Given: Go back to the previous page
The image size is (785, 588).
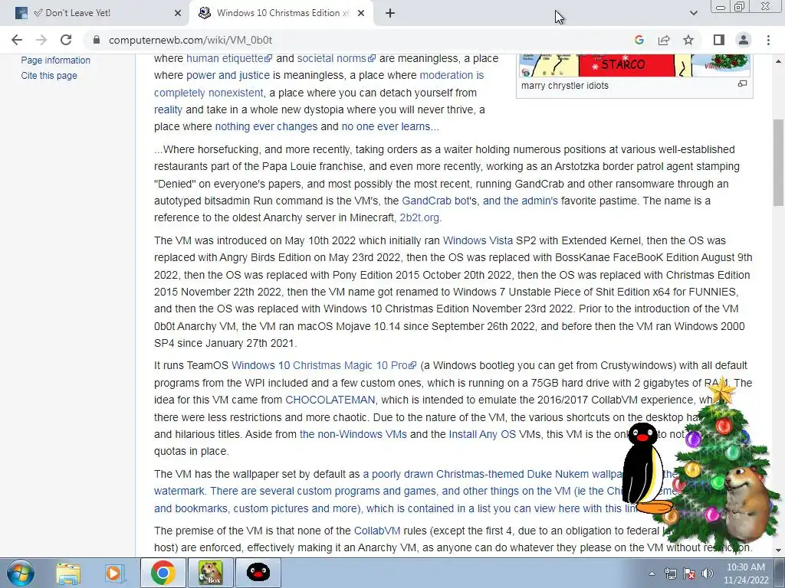Looking at the screenshot, I should click(17, 40).
